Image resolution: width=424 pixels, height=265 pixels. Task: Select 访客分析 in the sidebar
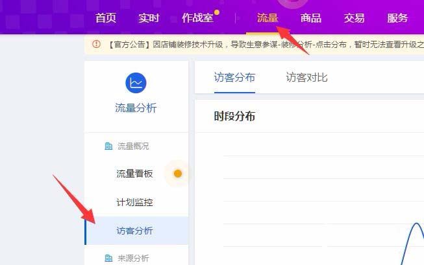tap(136, 231)
